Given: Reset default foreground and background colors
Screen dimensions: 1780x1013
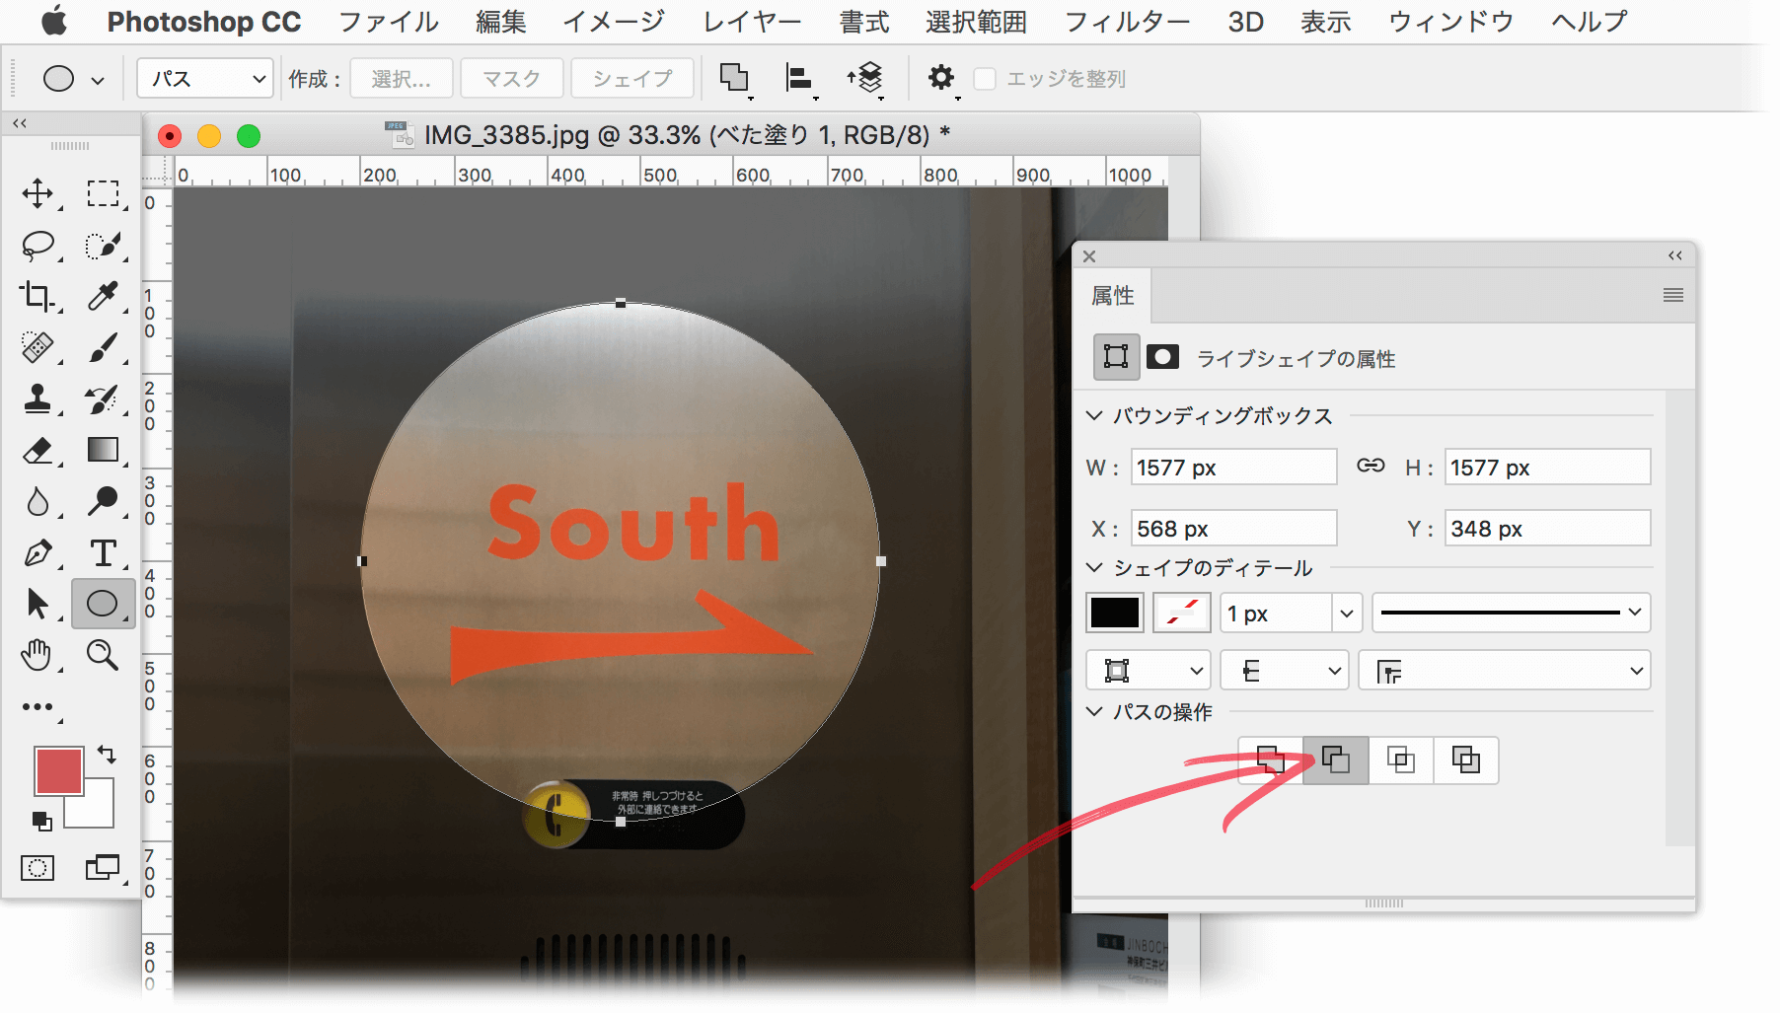Looking at the screenshot, I should tap(41, 821).
